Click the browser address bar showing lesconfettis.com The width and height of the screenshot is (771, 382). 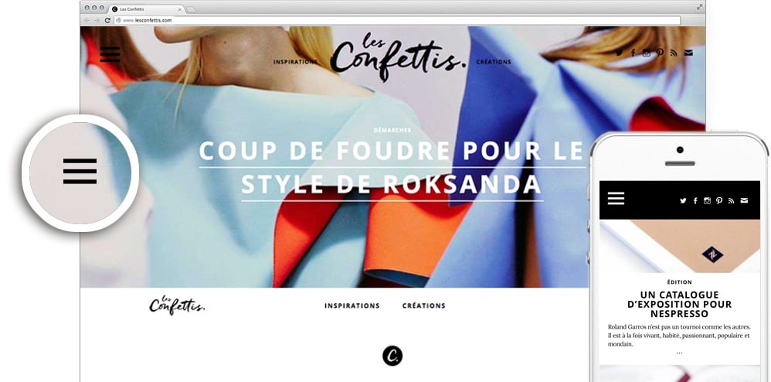pos(397,20)
